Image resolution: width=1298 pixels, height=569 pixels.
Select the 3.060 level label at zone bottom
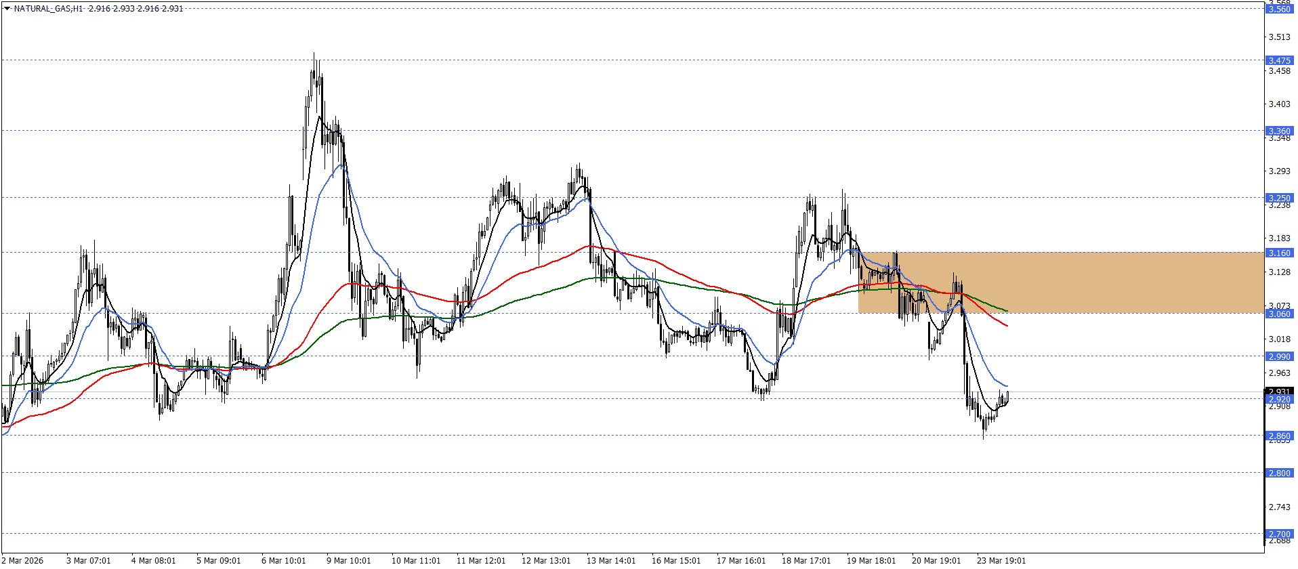pyautogui.click(x=1279, y=314)
